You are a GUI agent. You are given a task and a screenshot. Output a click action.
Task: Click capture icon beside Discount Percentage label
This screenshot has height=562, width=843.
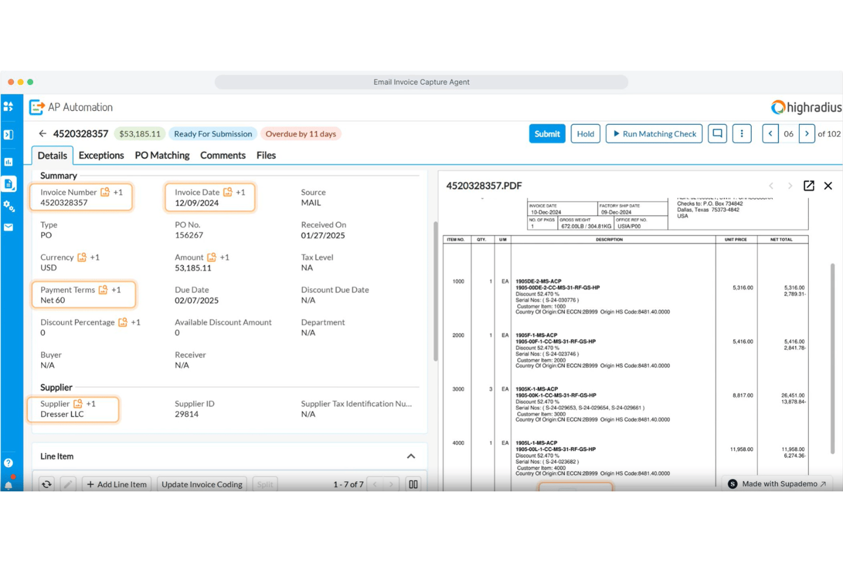[122, 322]
